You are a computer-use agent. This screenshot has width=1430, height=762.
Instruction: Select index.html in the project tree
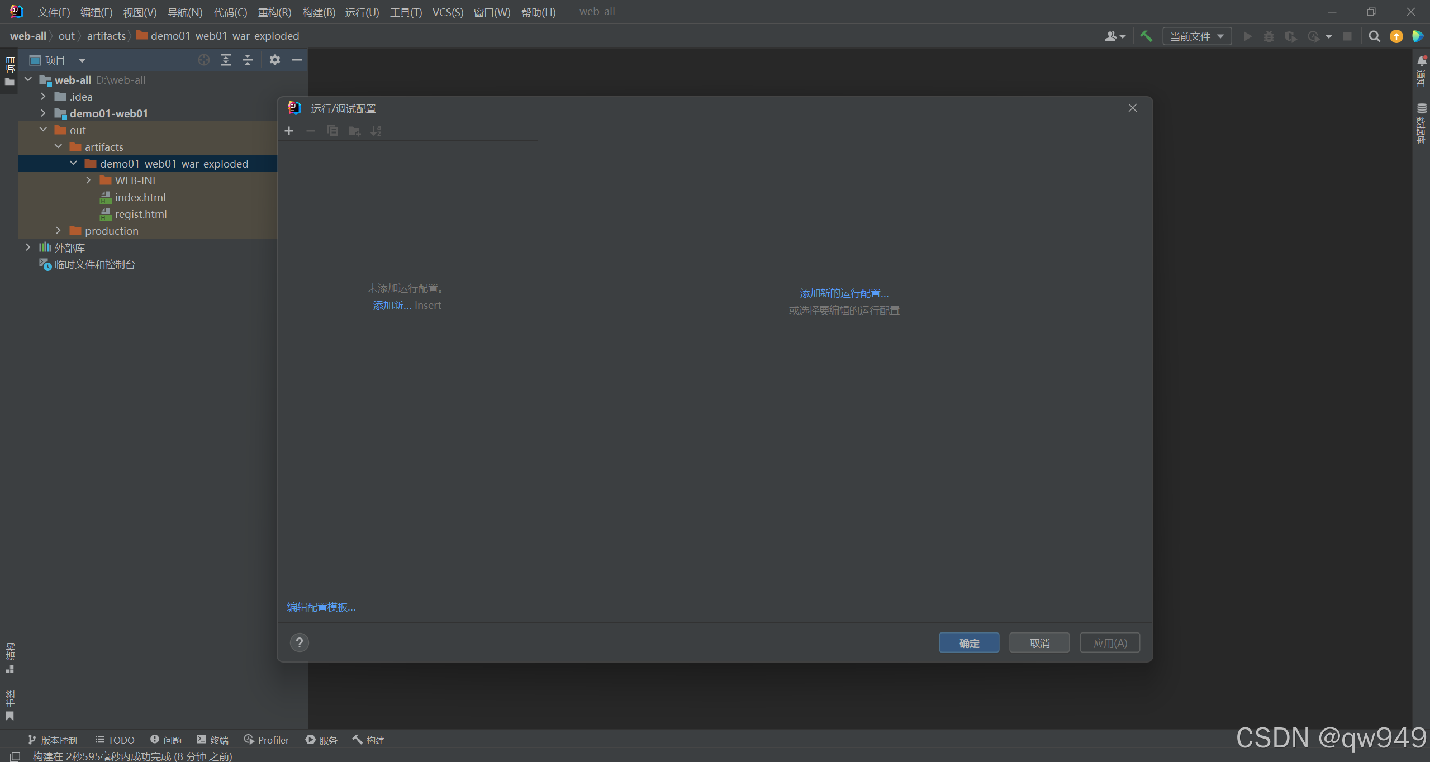(140, 197)
